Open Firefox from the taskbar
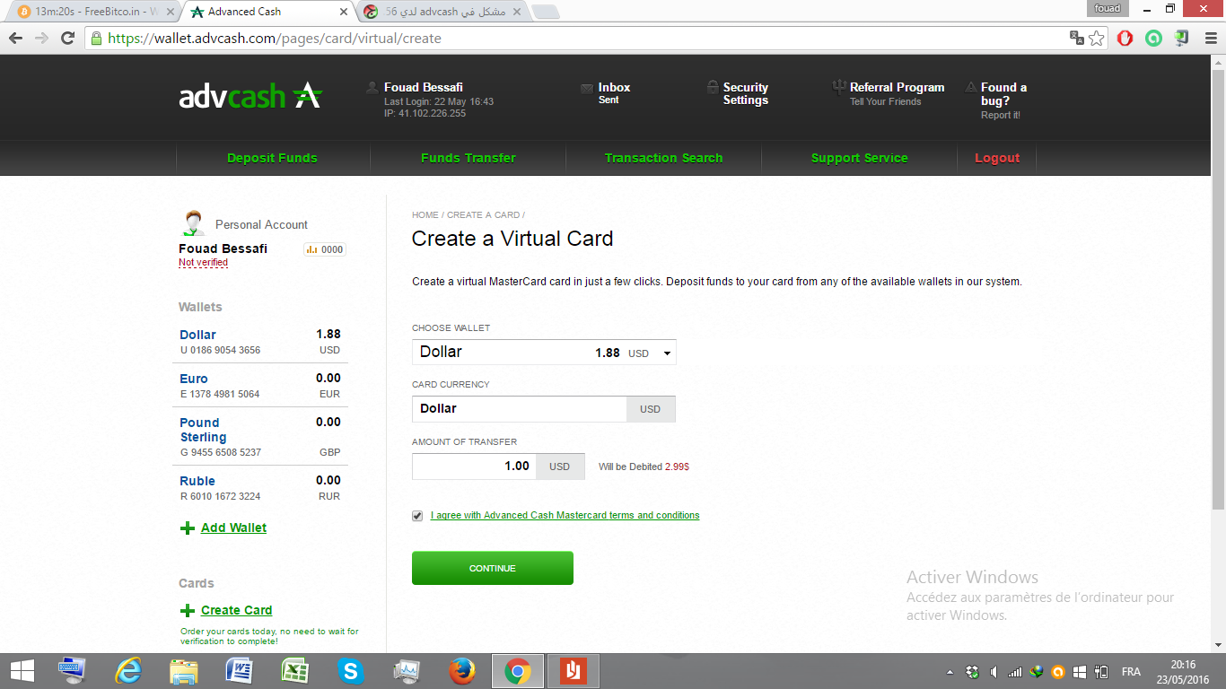Viewport: 1226px width, 689px height. [x=461, y=671]
